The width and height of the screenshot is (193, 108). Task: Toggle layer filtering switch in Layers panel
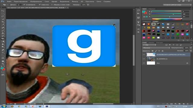tap(191, 45)
